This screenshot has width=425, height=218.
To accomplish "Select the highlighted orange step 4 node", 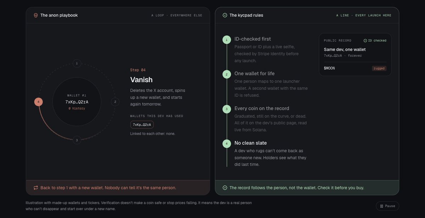I will click(39, 102).
